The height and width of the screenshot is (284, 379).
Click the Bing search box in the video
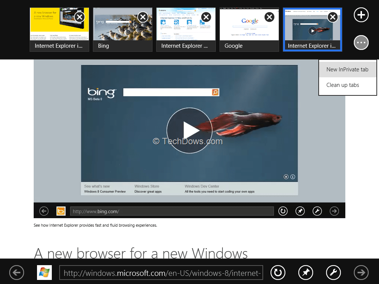coord(167,92)
